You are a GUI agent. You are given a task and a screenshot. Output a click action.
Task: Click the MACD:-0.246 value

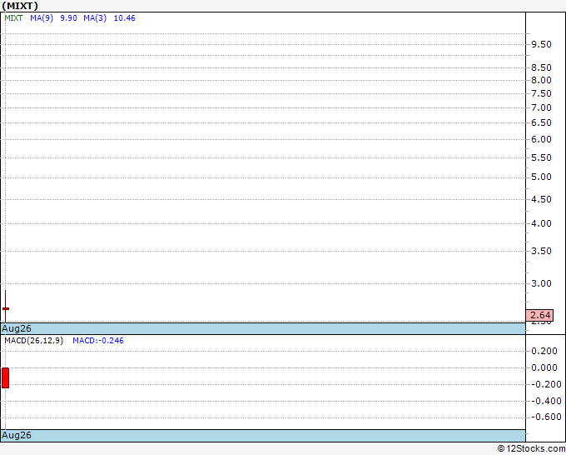(98, 341)
